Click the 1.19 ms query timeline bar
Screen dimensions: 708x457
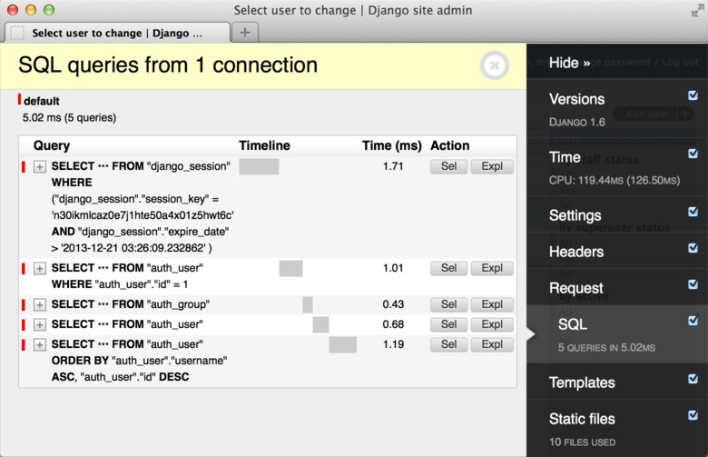(343, 344)
